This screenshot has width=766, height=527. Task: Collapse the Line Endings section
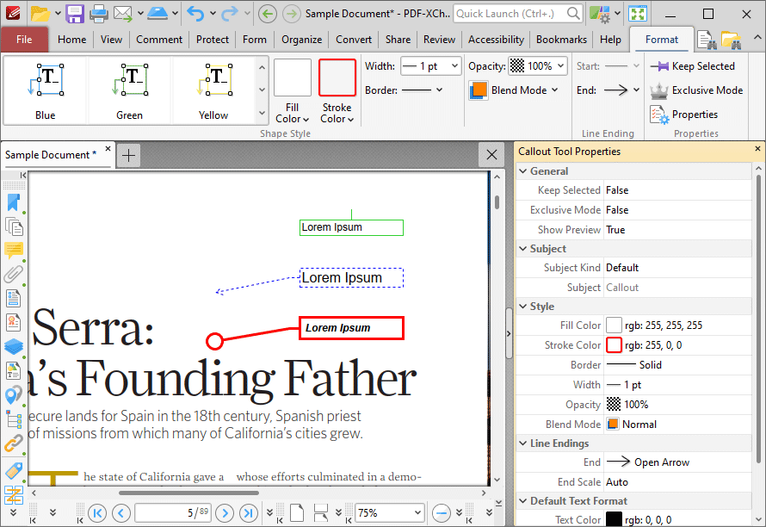523,443
